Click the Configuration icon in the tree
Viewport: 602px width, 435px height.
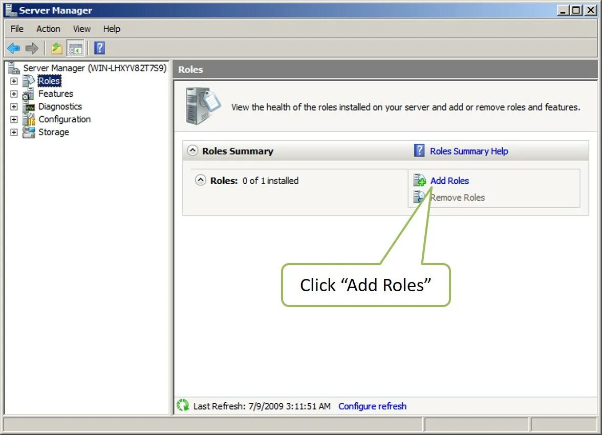click(29, 119)
